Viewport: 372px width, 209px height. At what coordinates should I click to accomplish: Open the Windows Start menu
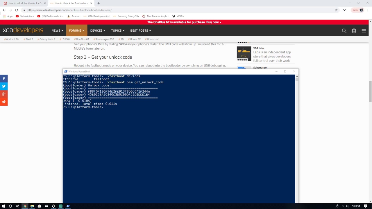click(x=3, y=206)
